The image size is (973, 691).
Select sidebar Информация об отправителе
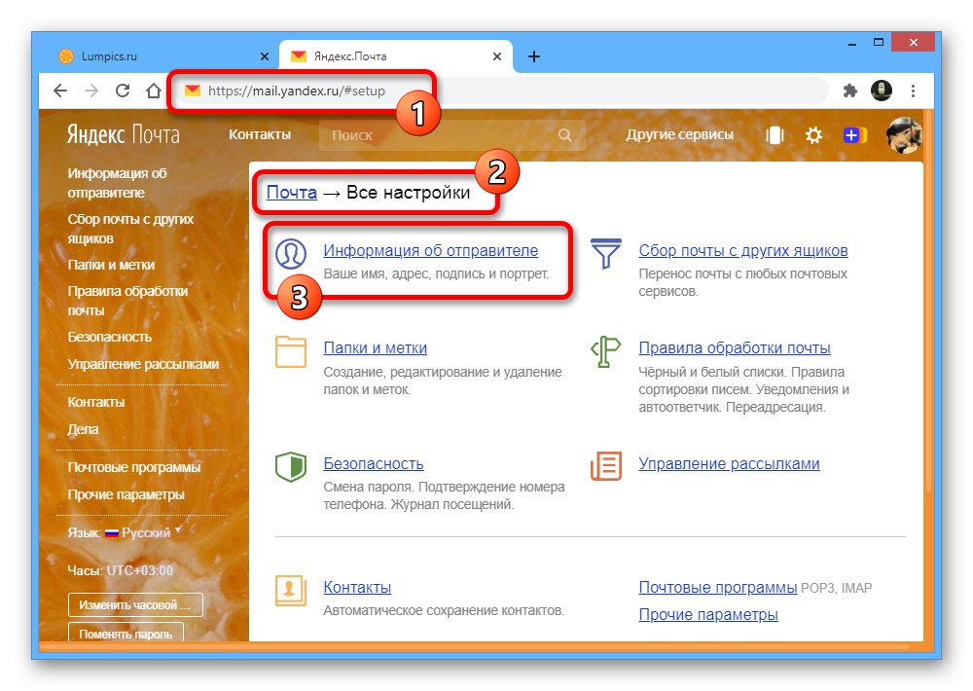(x=118, y=183)
